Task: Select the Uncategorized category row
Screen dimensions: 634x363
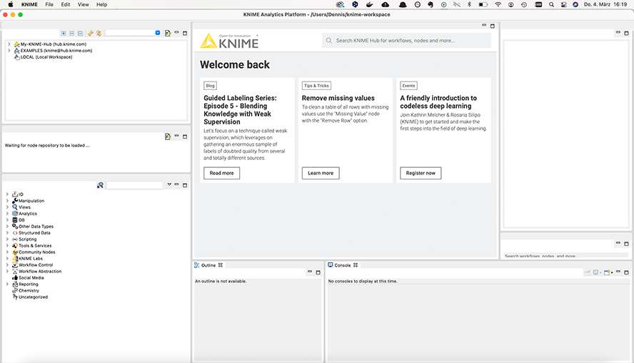Action: click(30, 297)
